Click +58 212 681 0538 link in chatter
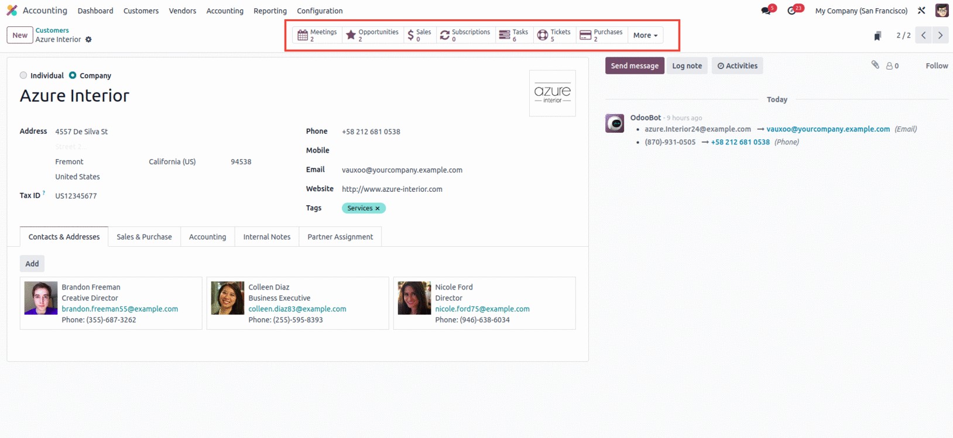 click(x=740, y=142)
